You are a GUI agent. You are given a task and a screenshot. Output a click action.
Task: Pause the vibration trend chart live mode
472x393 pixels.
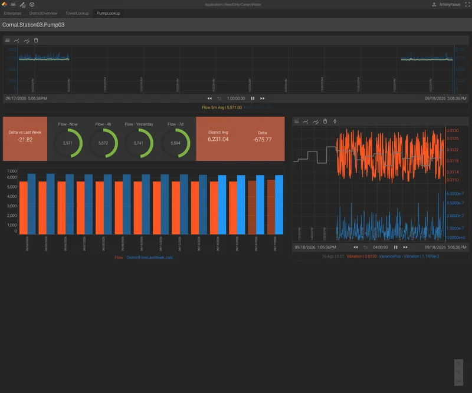point(396,247)
